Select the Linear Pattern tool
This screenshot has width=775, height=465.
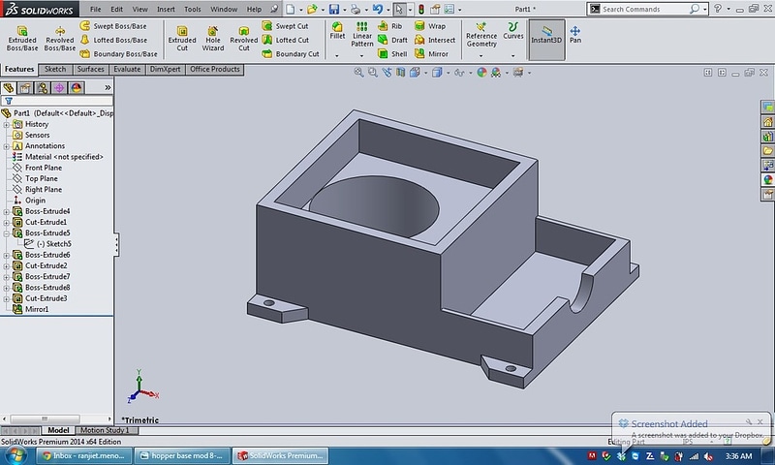(361, 35)
